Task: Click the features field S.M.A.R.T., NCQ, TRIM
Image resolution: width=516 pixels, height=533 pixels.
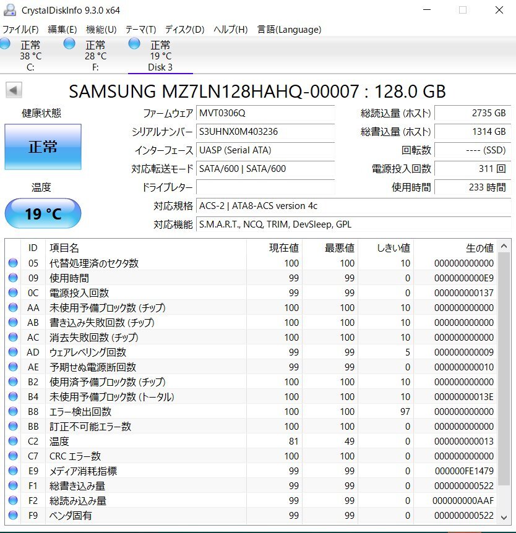Action: pos(353,224)
